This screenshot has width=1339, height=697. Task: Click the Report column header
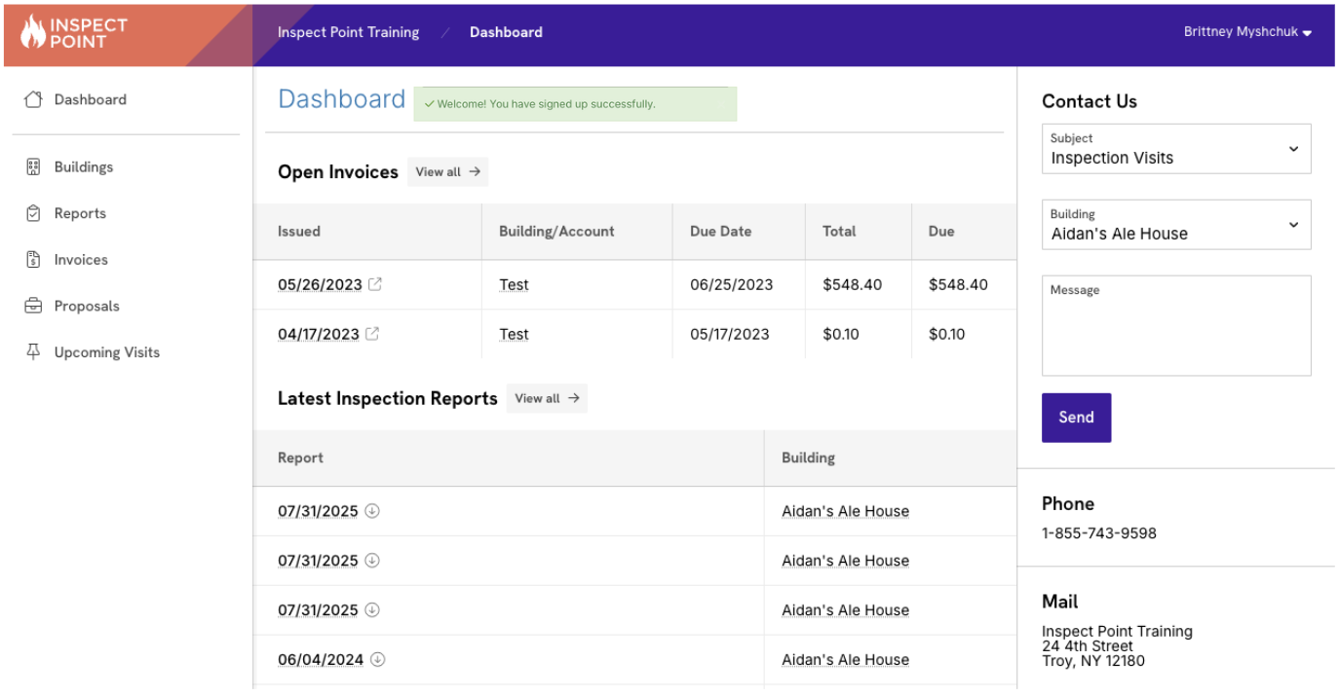(300, 458)
